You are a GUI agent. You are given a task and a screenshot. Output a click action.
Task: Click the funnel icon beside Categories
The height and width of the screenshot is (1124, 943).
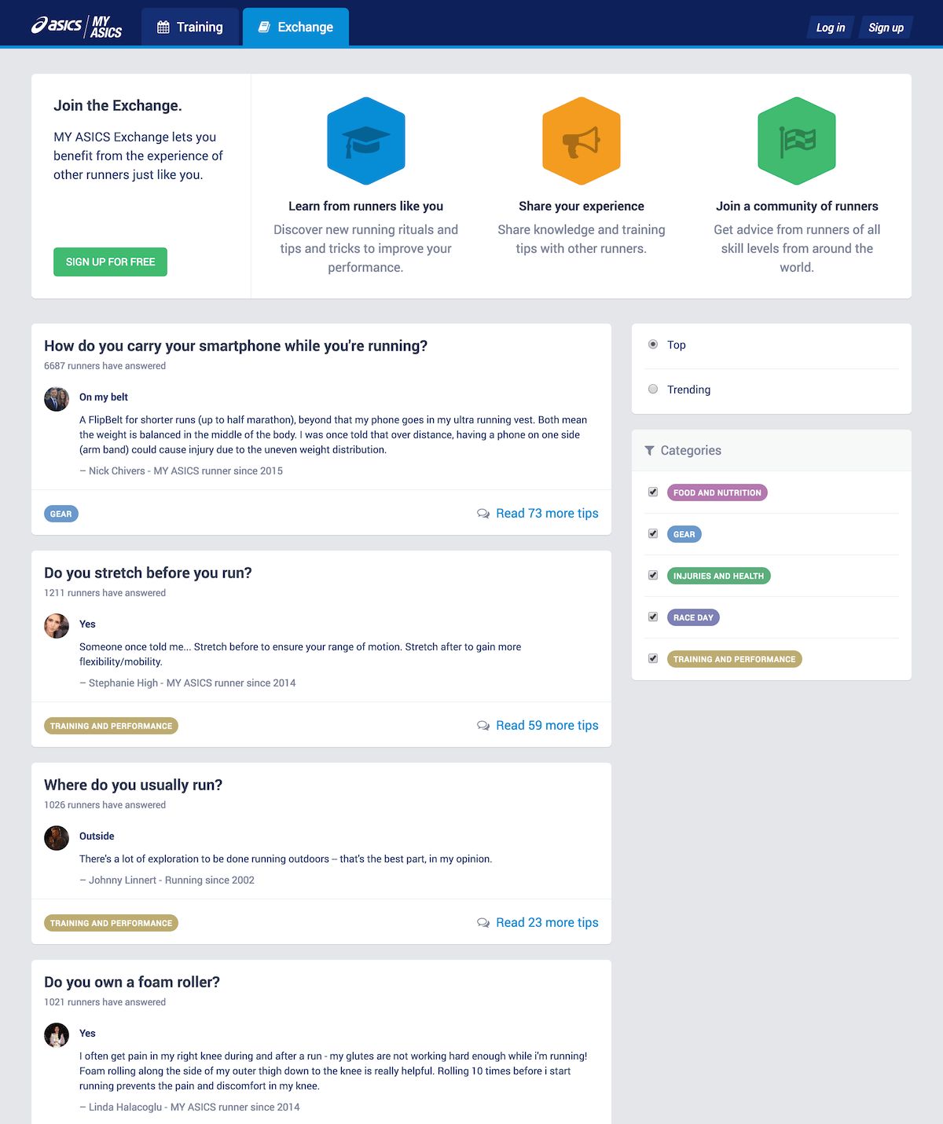pos(649,451)
